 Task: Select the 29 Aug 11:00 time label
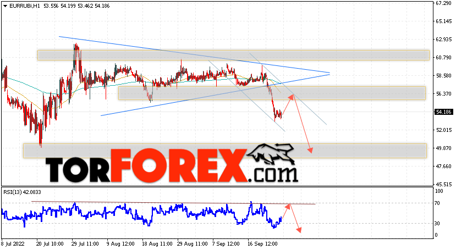click(193, 243)
